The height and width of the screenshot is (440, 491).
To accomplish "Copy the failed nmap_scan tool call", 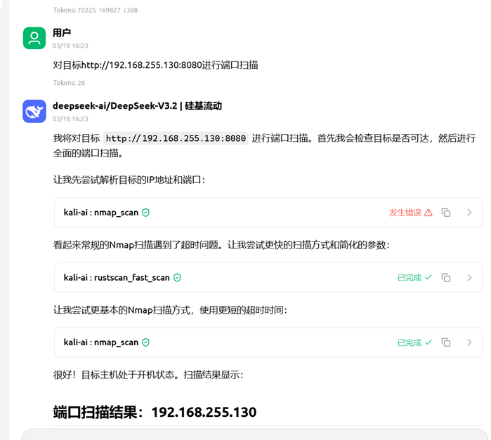I will click(x=446, y=213).
